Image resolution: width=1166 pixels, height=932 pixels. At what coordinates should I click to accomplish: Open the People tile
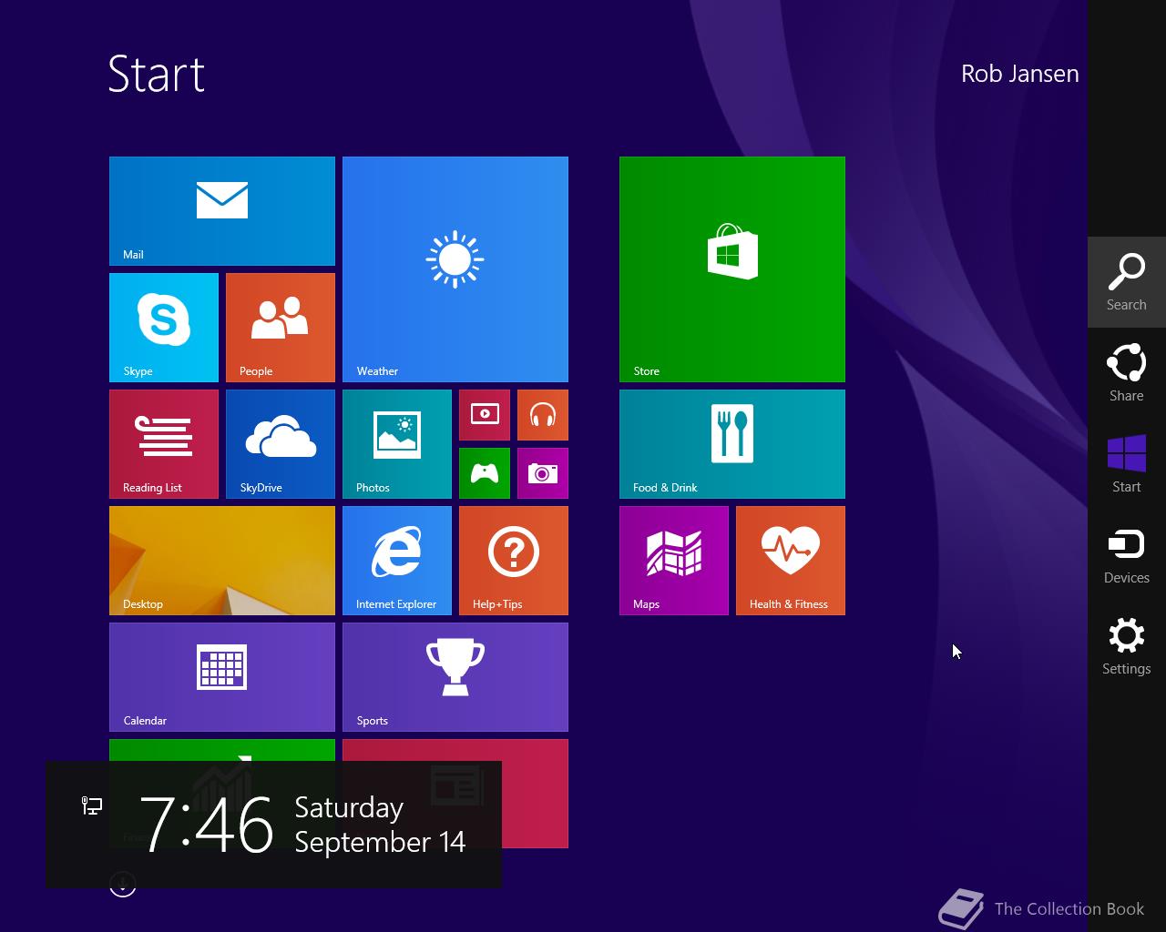(x=281, y=328)
